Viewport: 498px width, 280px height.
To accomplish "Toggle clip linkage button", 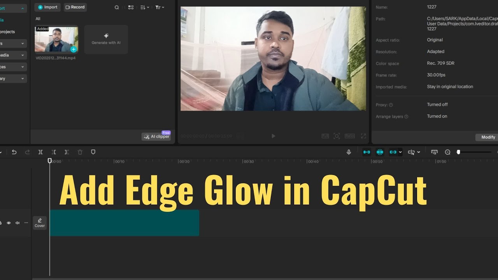I will (x=393, y=152).
